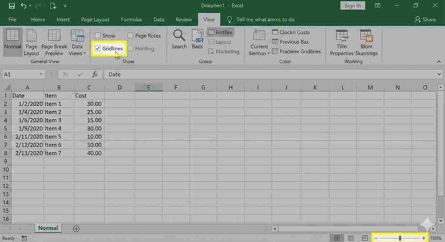
Task: Open the Formulas ribbon tab
Action: [131, 19]
